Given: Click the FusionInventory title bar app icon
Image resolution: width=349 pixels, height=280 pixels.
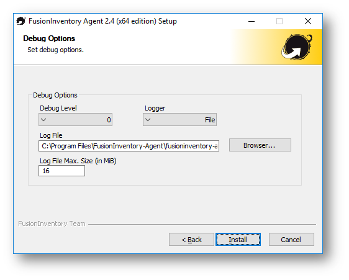Looking at the screenshot, I should [x=21, y=21].
